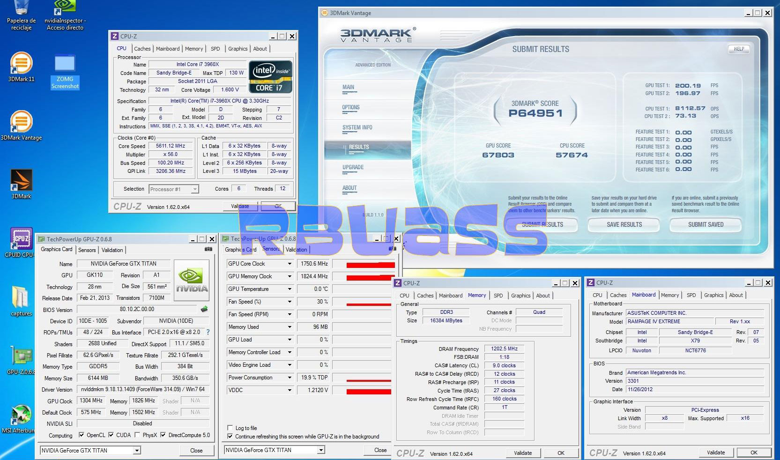Toggle the OpenCL checkbox in GPU-Z
780x460 pixels.
[x=82, y=435]
